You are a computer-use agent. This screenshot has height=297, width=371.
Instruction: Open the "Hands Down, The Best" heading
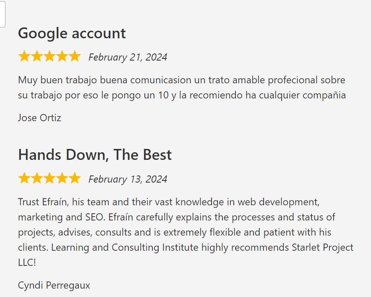(x=95, y=155)
